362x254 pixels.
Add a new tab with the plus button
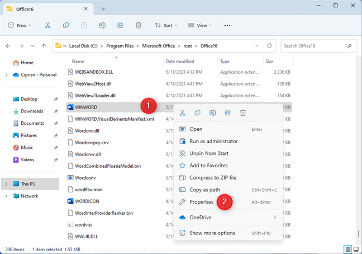click(103, 9)
